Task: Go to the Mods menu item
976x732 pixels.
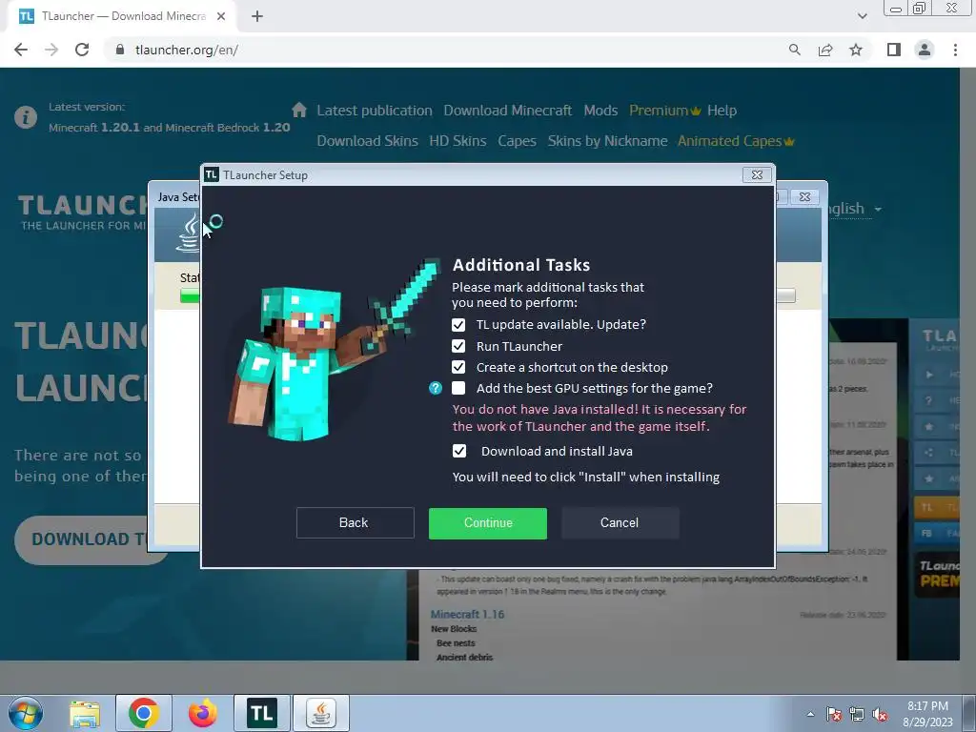Action: point(600,111)
